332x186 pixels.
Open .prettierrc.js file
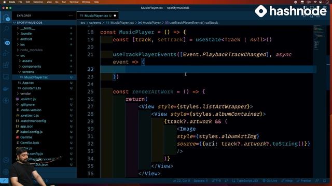[45, 116]
